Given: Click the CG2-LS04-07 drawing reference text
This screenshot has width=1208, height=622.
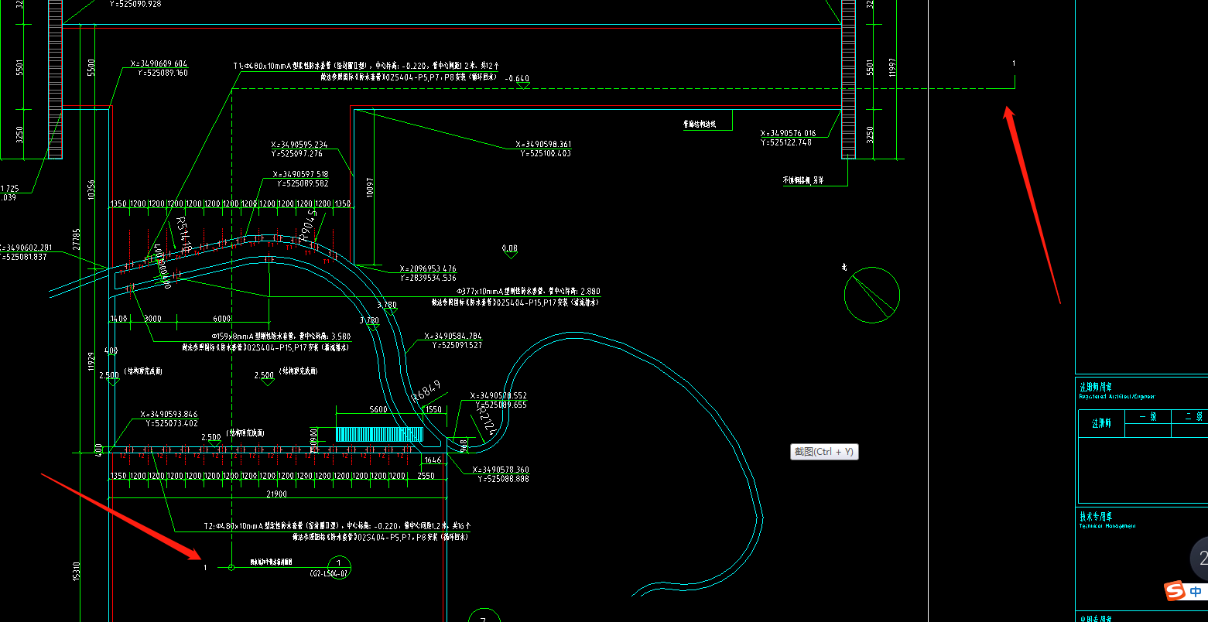Looking at the screenshot, I should (329, 574).
